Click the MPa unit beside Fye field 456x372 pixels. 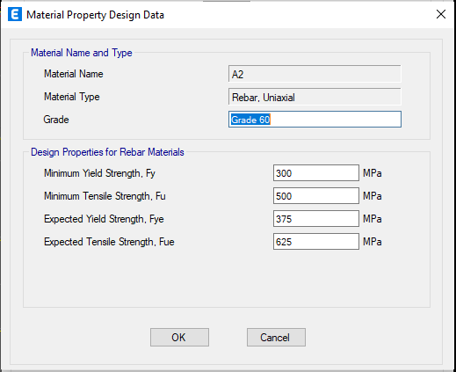[x=373, y=219]
